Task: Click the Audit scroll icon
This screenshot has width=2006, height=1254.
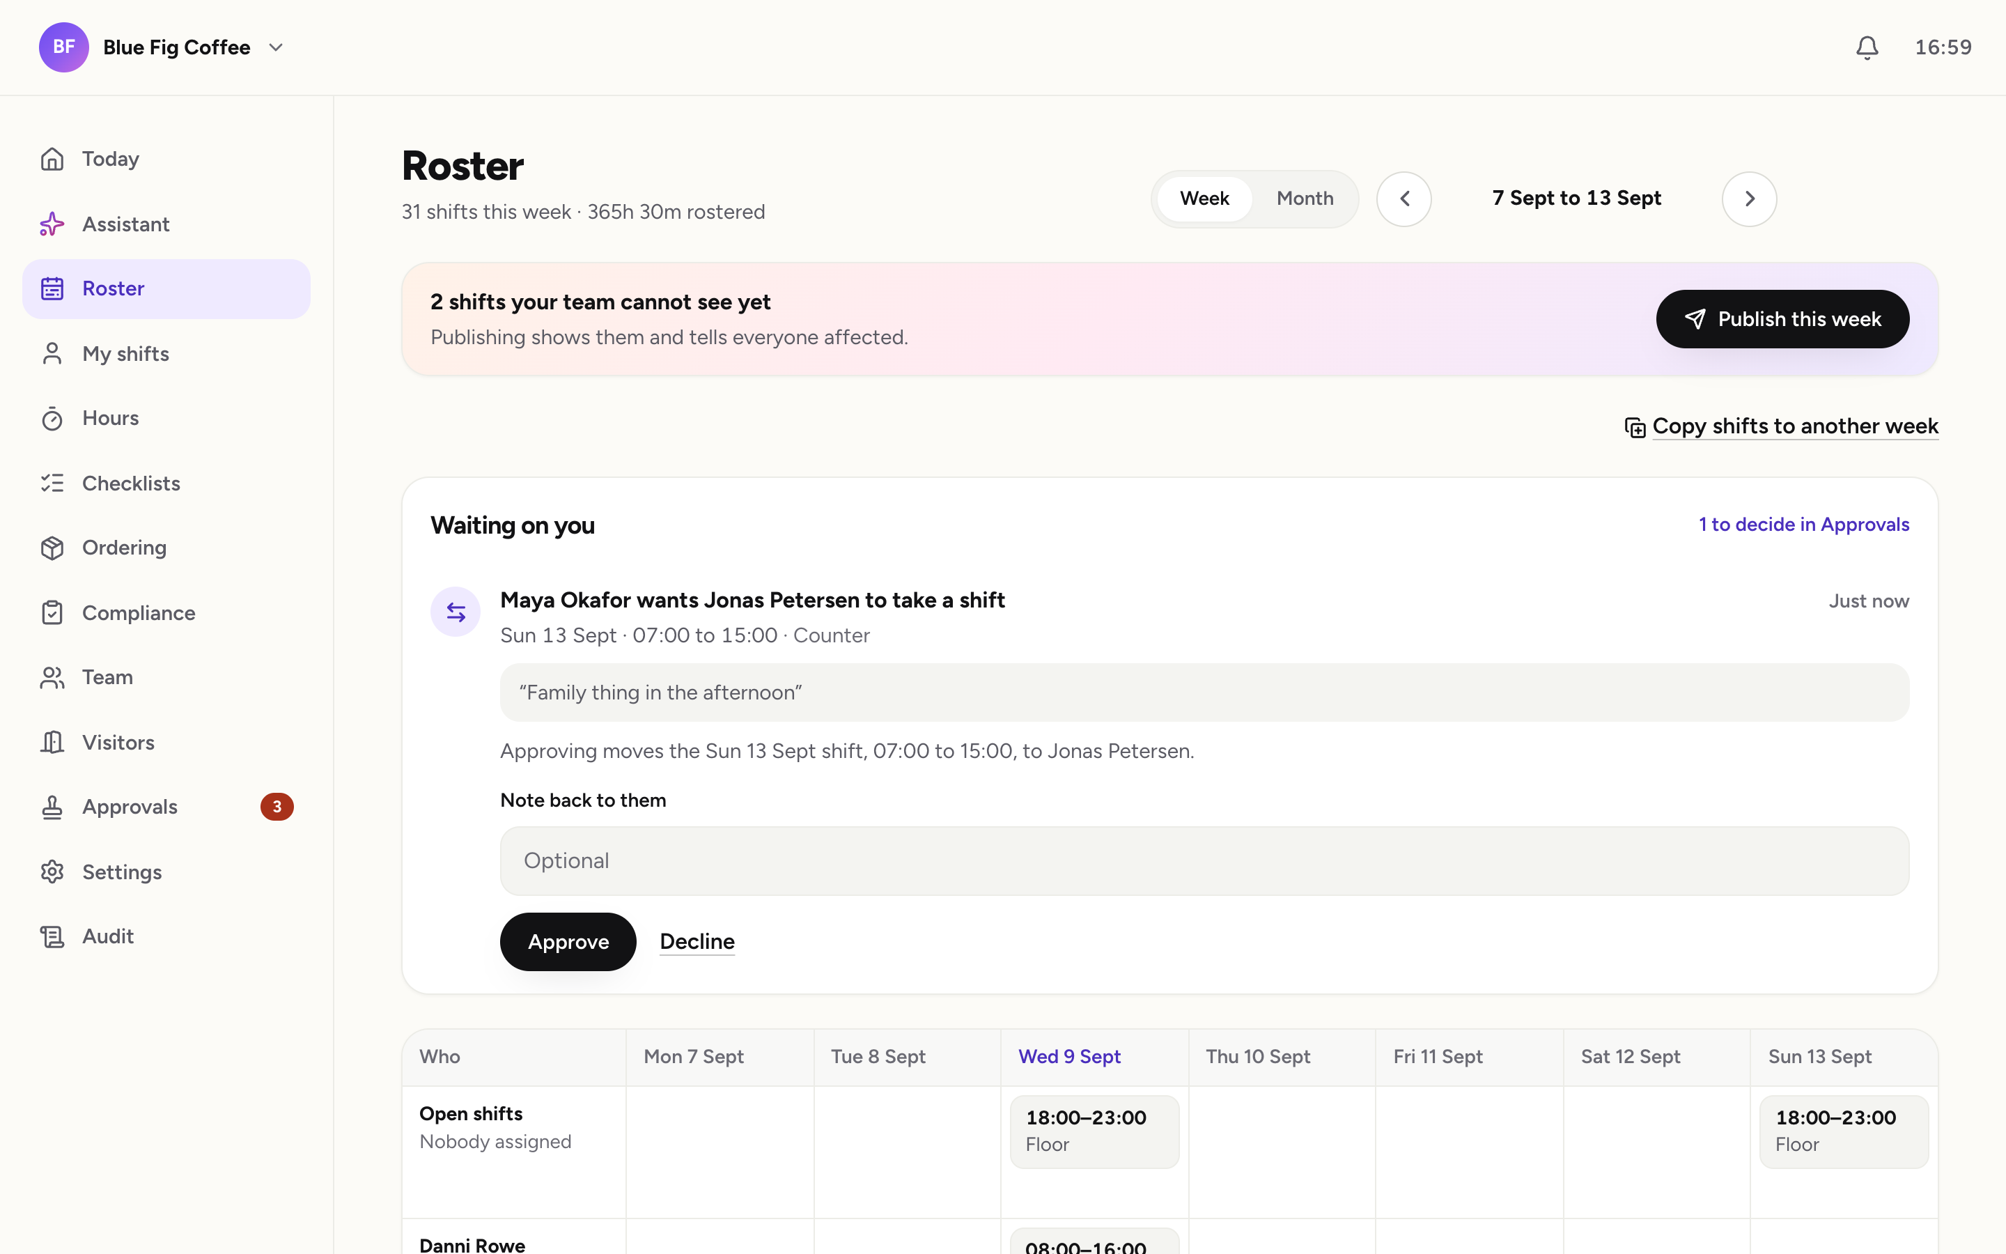Action: [52, 936]
